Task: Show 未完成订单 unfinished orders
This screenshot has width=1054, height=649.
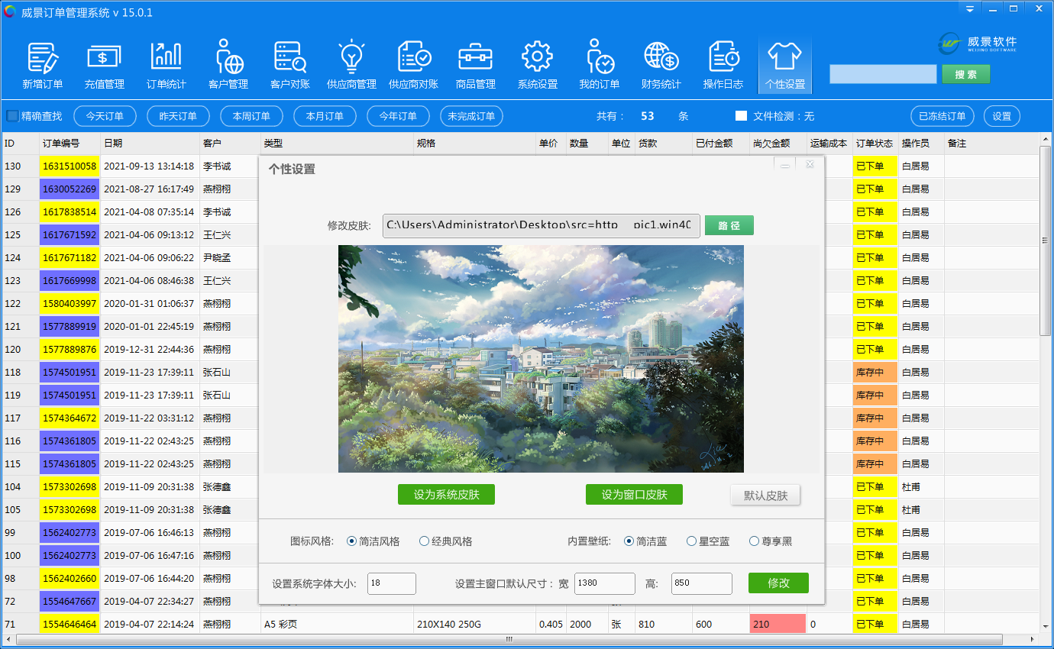Action: click(471, 116)
